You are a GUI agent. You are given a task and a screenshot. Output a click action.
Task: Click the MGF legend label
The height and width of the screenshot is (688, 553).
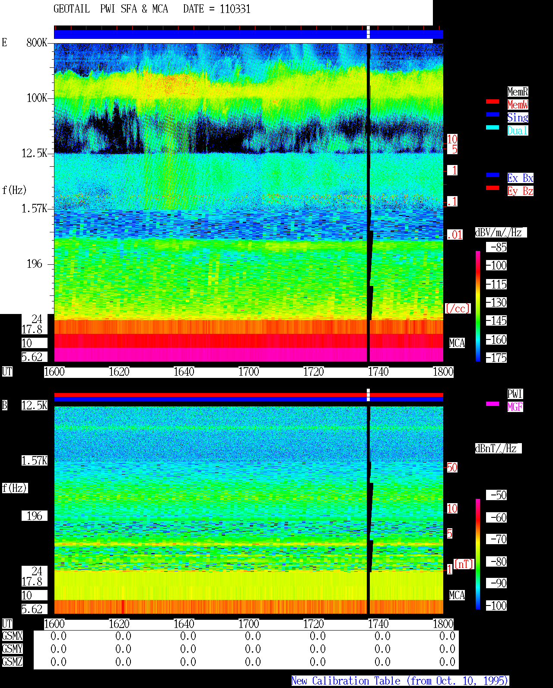[x=515, y=407]
